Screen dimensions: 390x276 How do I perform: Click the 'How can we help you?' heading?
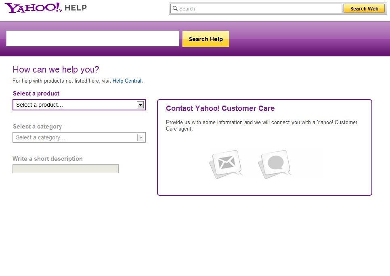point(56,70)
